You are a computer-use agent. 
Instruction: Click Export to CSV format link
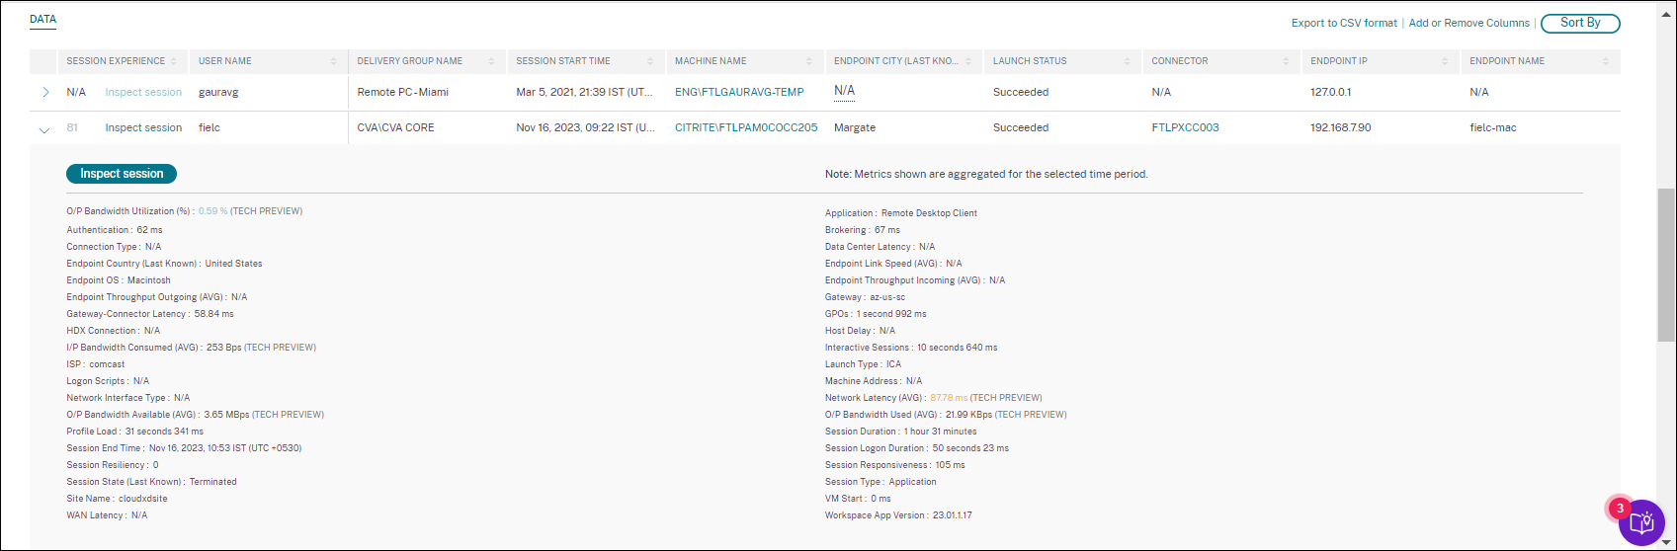coord(1344,23)
